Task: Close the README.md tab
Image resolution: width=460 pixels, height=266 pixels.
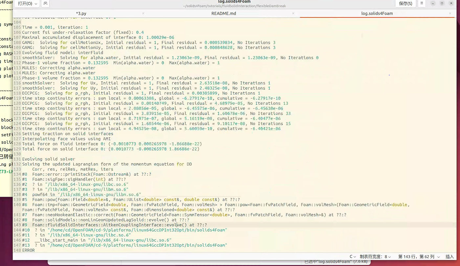Action: coord(293,13)
